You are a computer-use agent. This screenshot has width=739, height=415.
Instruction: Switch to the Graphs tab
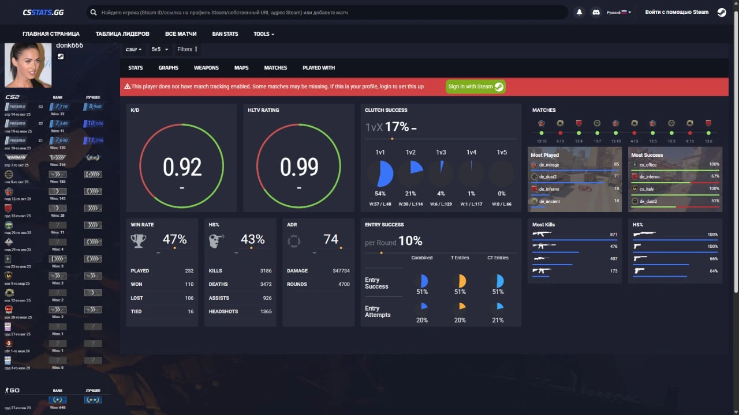(168, 68)
